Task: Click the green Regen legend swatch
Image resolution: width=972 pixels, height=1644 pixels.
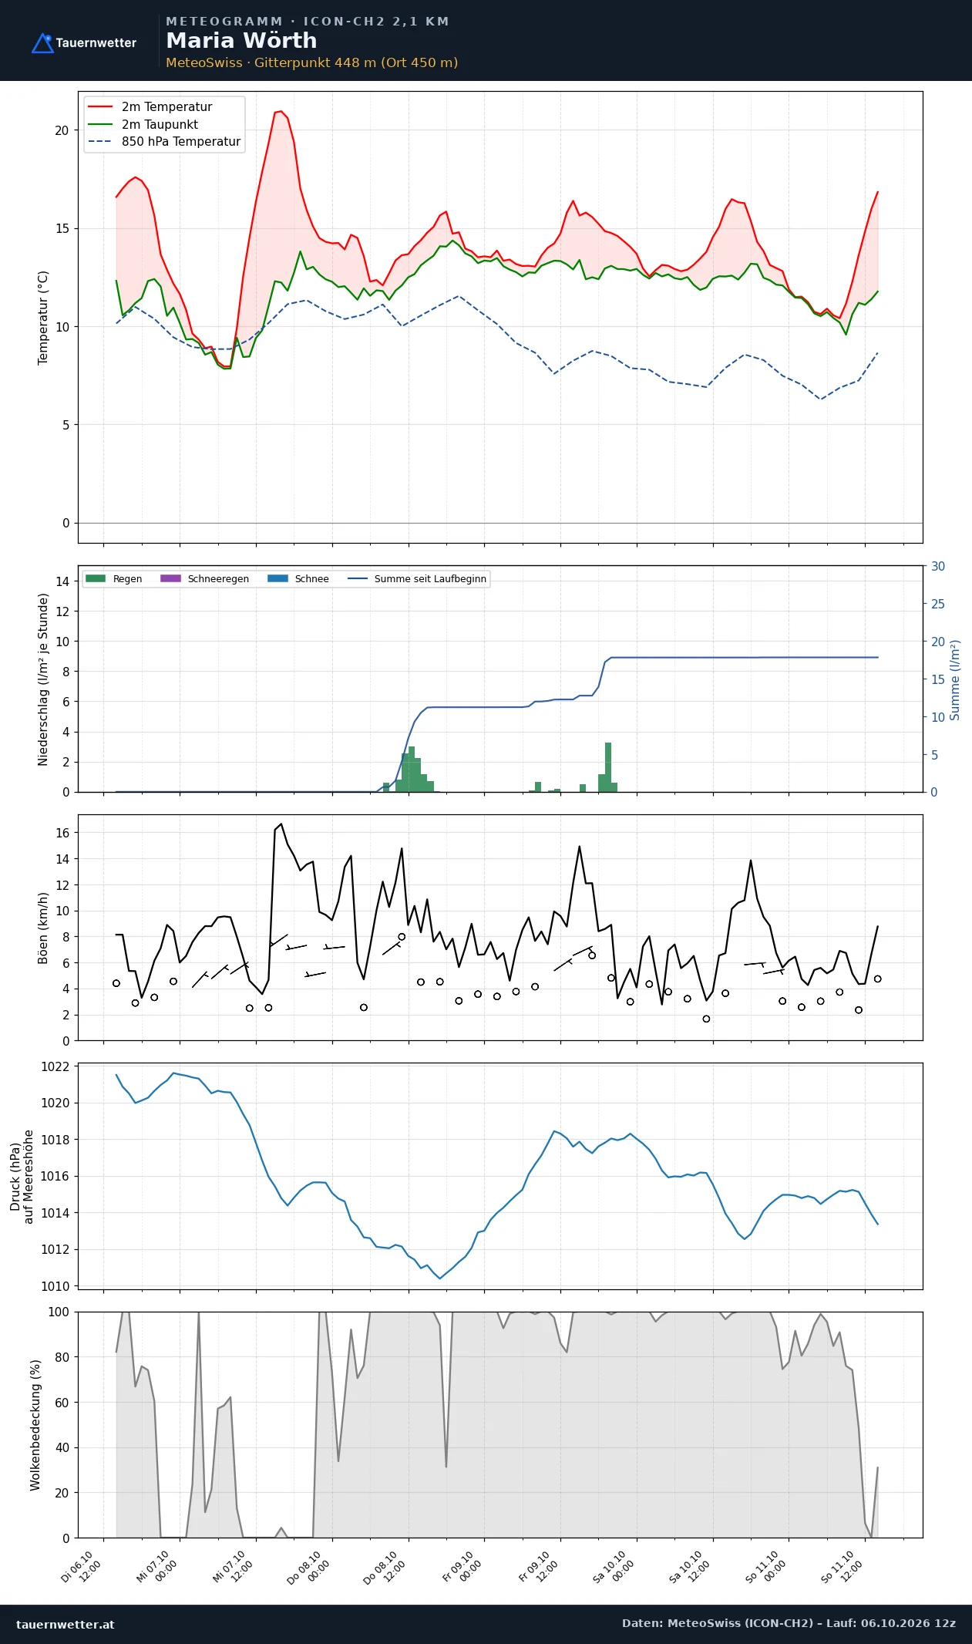Action: click(96, 578)
